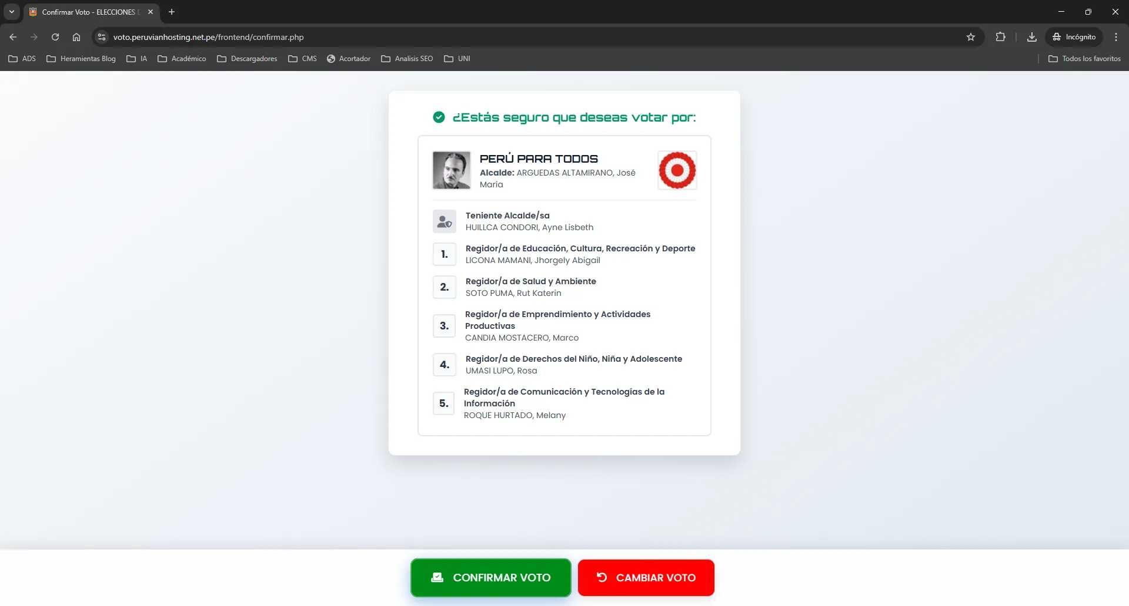The image size is (1129, 606).
Task: Click the green Confirmar Voto button
Action: (490, 577)
